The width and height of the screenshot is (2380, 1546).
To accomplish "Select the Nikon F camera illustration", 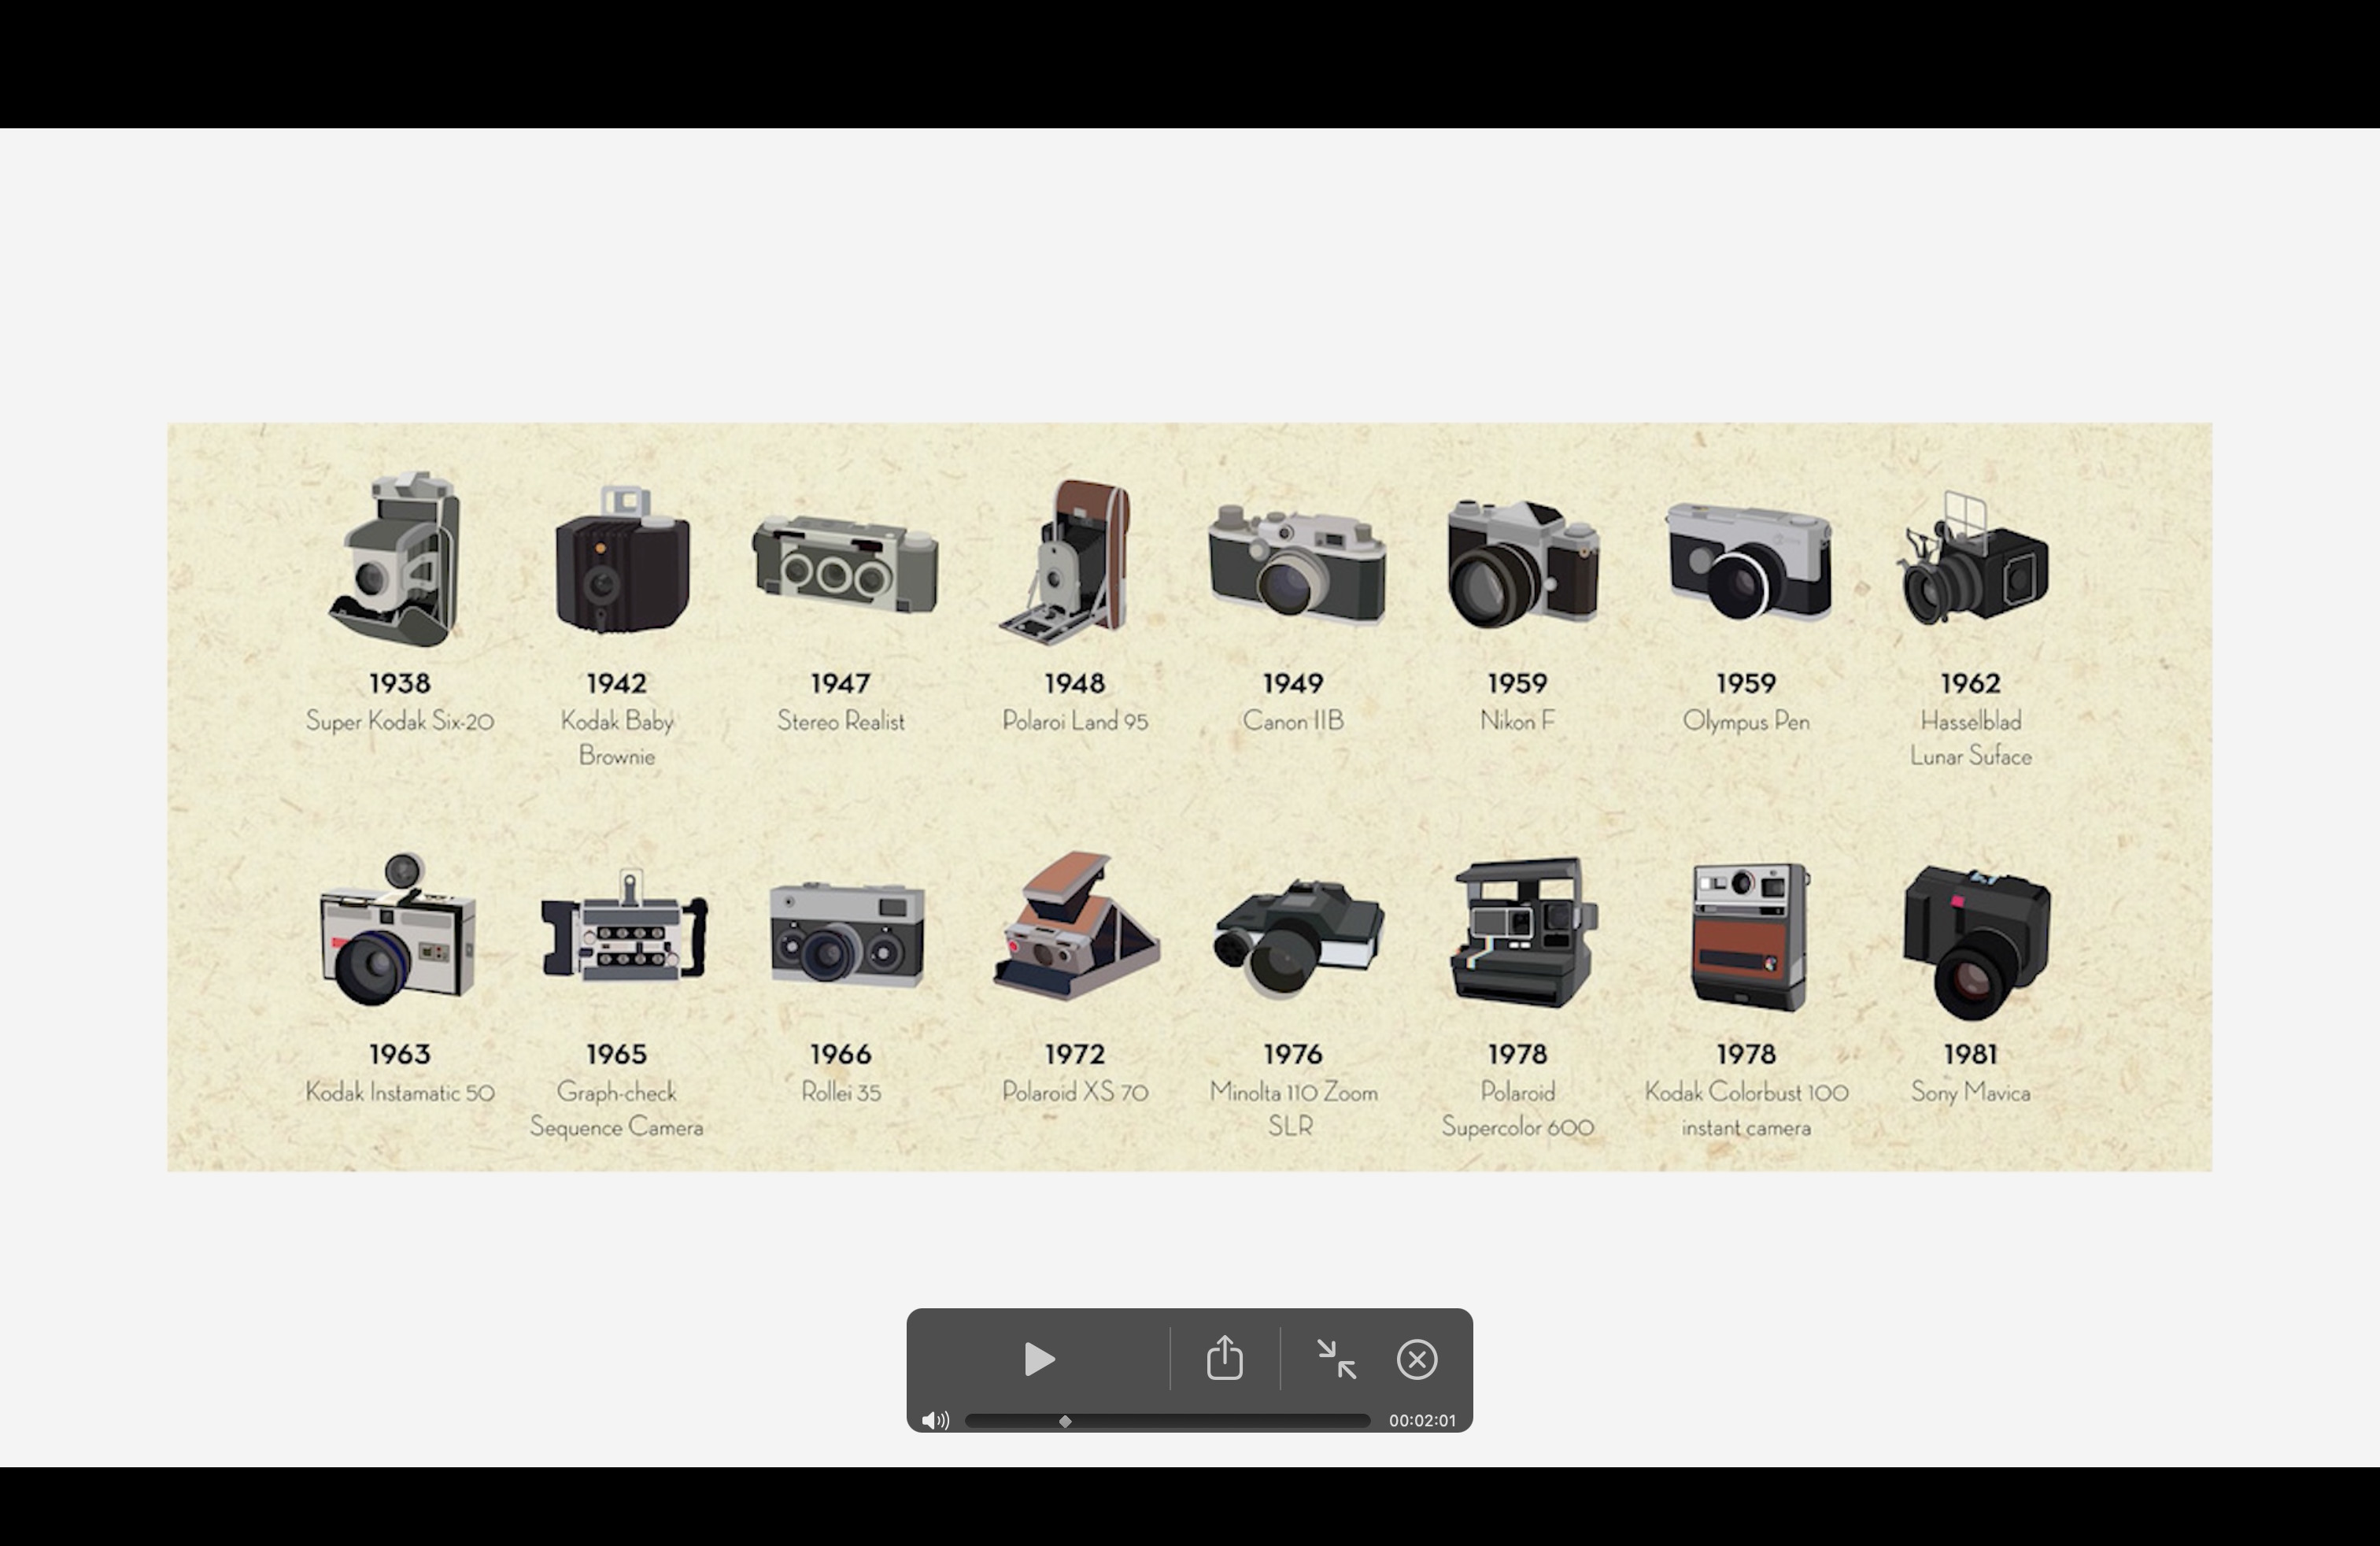I will click(x=1521, y=565).
